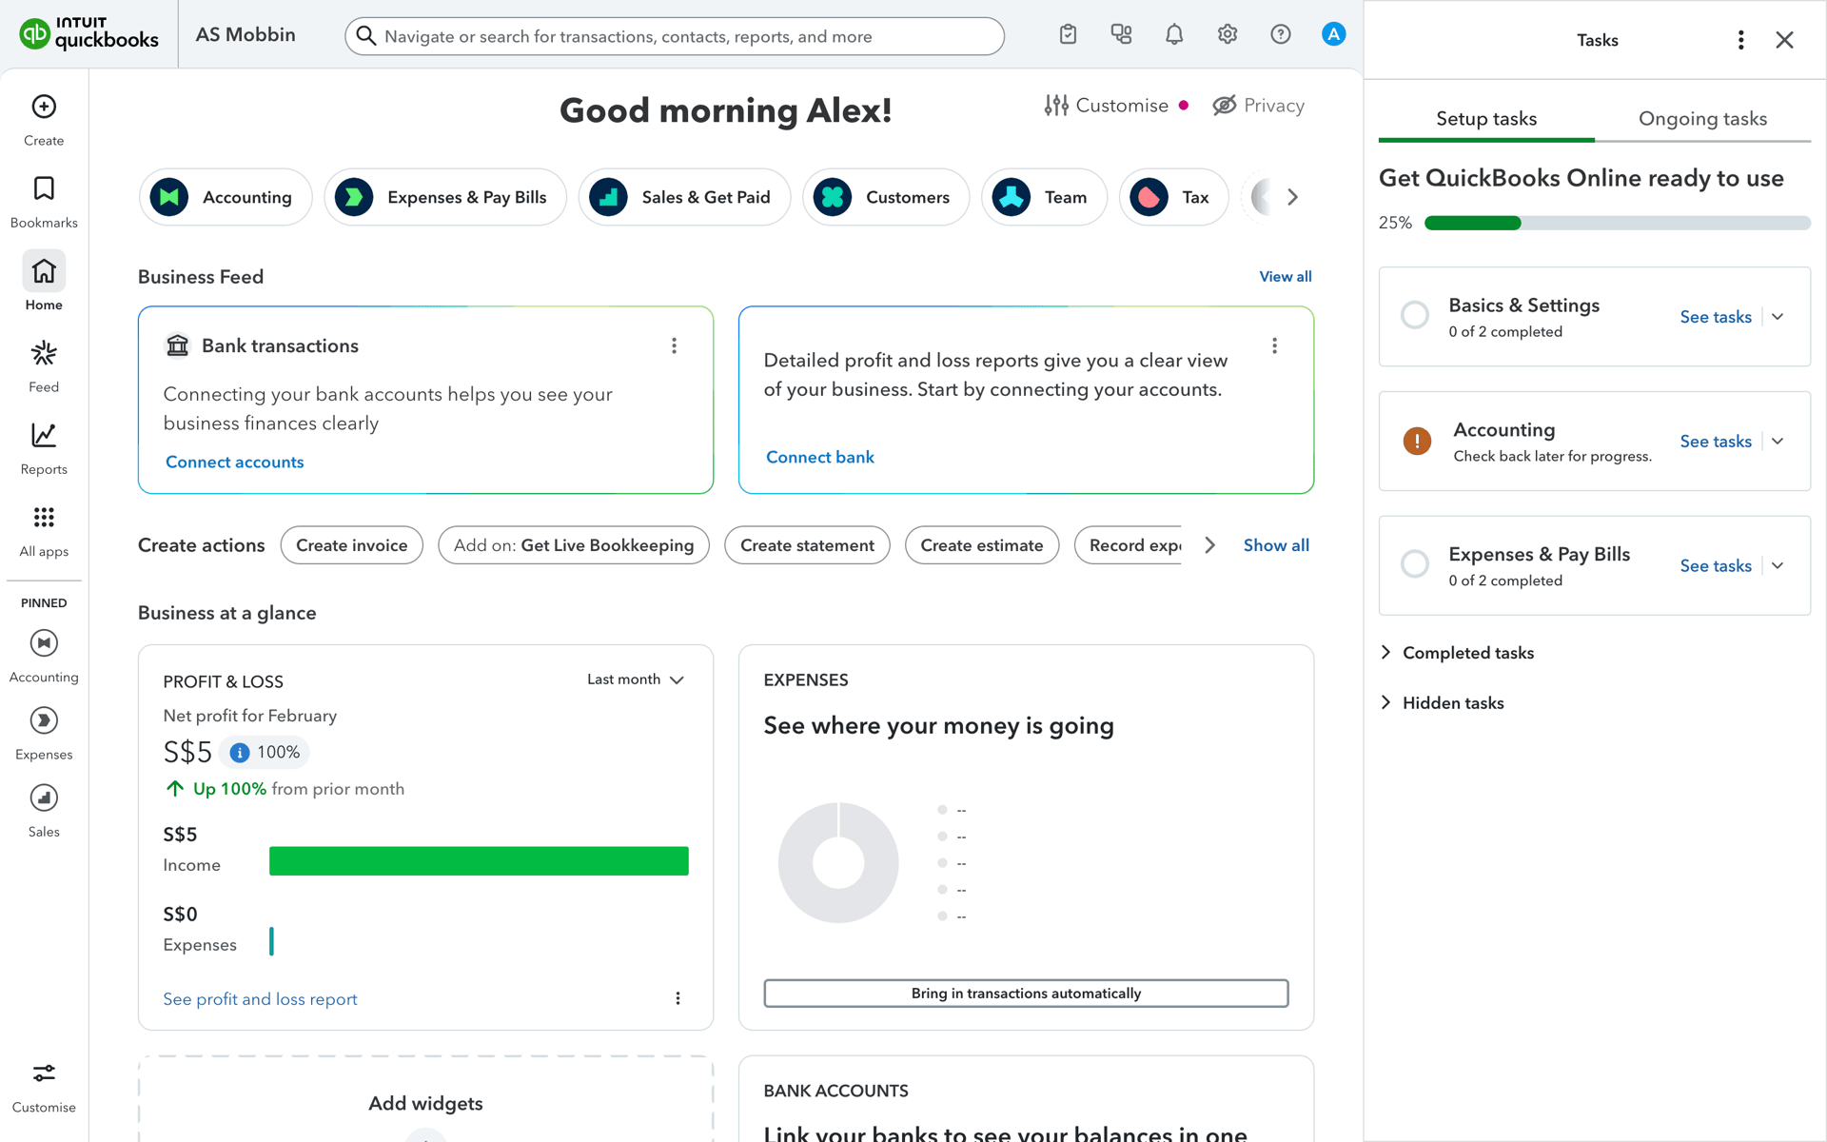Expand Completed tasks section
This screenshot has width=1827, height=1142.
(x=1457, y=653)
